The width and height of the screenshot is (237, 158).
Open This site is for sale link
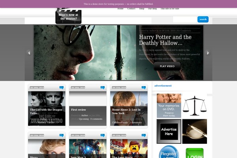click(170, 9)
